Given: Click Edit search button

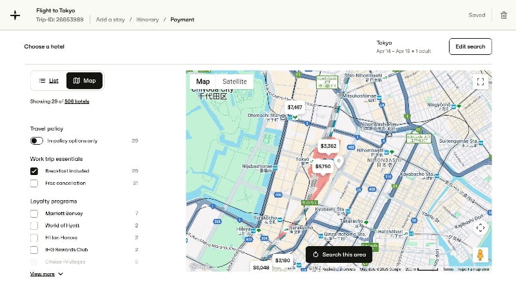Looking at the screenshot, I should [470, 47].
